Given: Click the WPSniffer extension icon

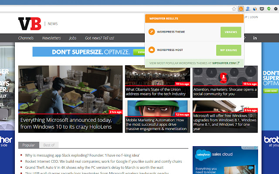Looking at the screenshot, I should tap(241, 8).
